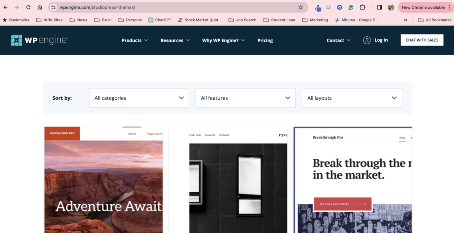The width and height of the screenshot is (454, 233).
Task: Open the Grammarly extension icon
Action: tap(351, 7)
